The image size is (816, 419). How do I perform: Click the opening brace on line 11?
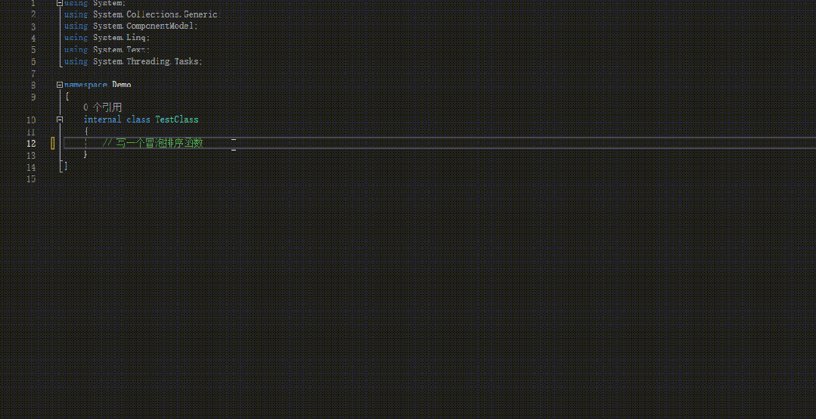pyautogui.click(x=86, y=131)
